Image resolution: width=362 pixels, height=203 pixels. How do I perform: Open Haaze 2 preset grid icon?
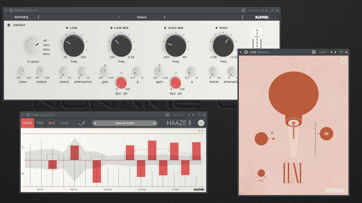(167, 115)
